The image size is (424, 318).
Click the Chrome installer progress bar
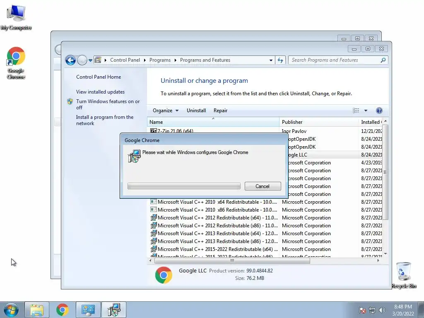tap(184, 186)
